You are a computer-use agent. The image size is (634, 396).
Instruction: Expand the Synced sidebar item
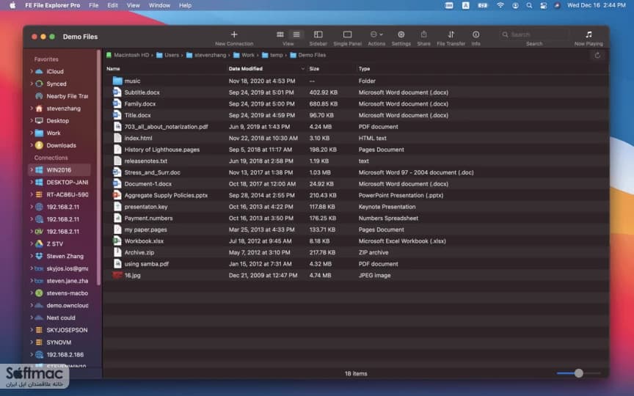[32, 84]
